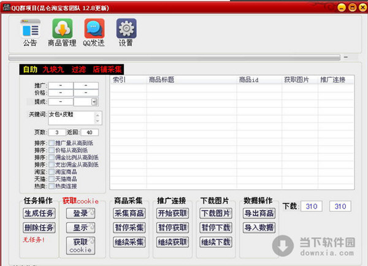This screenshot has width=368, height=266.
Task: Click the 登录 button
Action: 80,213
